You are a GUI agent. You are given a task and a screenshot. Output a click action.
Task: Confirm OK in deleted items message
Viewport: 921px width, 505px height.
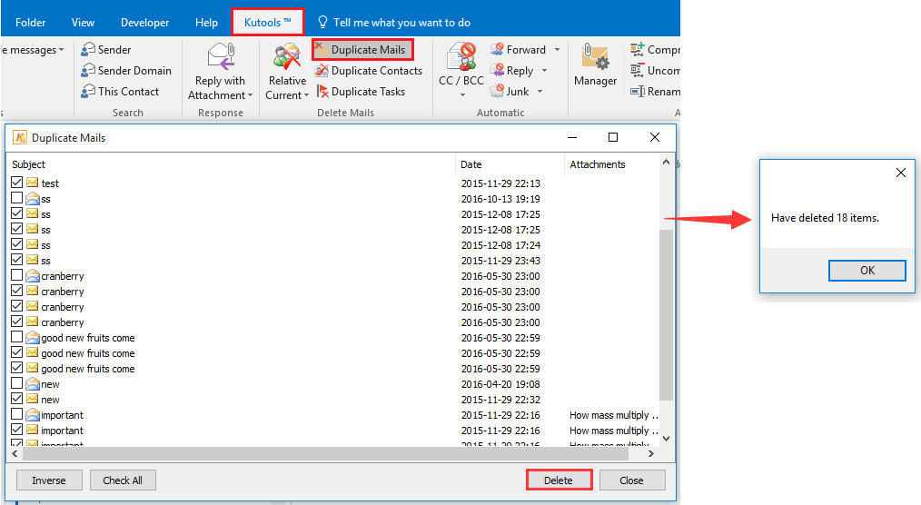tap(867, 271)
